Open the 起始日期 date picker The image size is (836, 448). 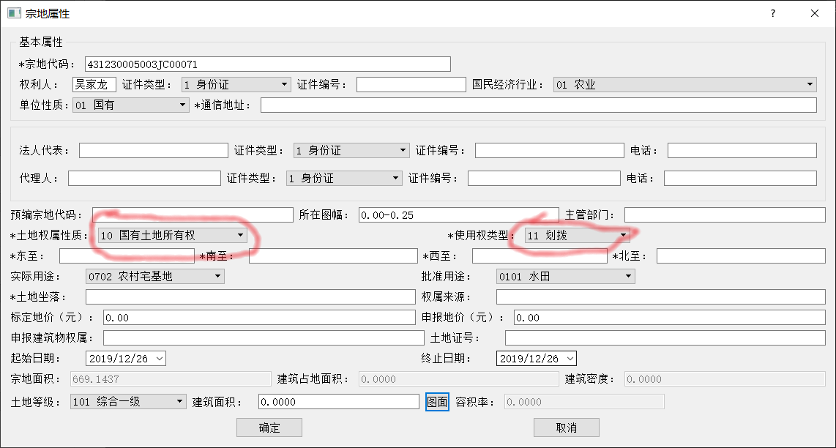pos(126,358)
